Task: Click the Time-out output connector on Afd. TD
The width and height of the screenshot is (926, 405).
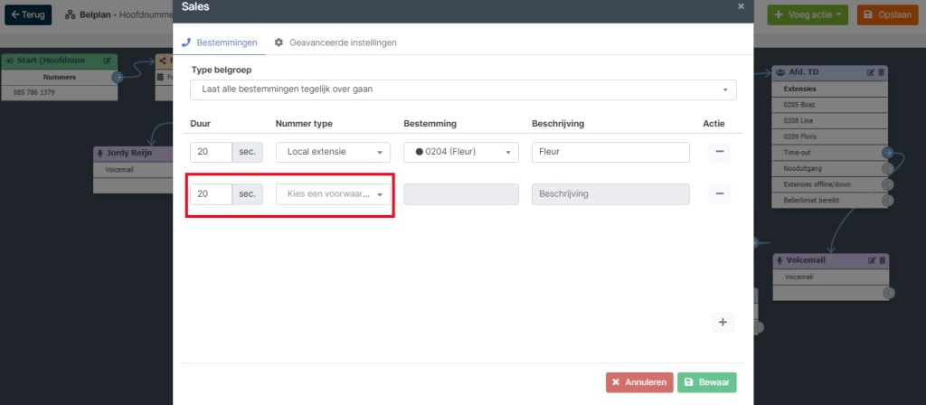Action: [x=887, y=152]
